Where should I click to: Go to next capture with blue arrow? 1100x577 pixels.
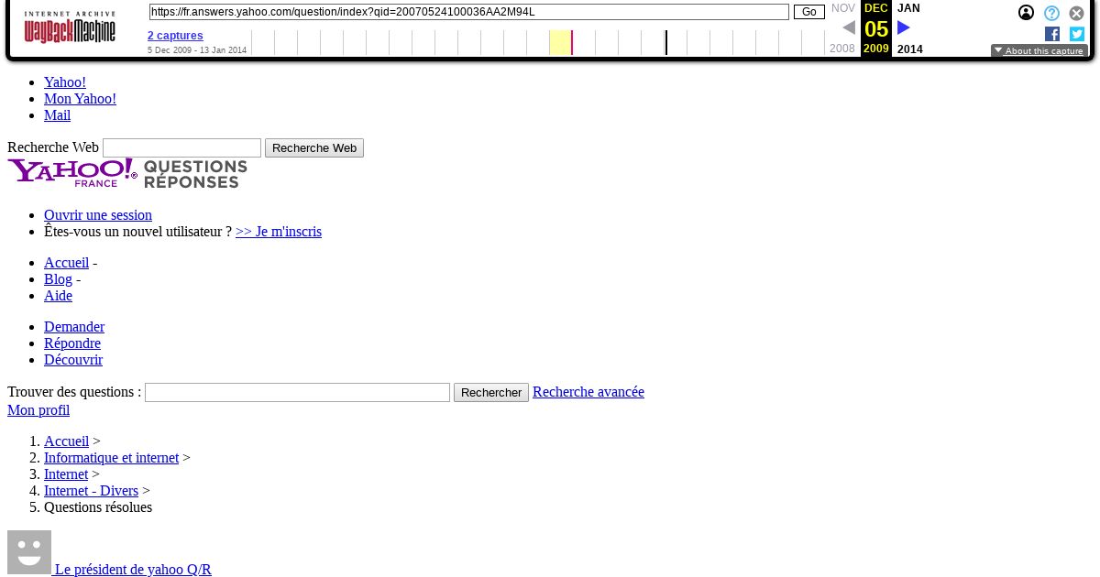[x=904, y=28]
